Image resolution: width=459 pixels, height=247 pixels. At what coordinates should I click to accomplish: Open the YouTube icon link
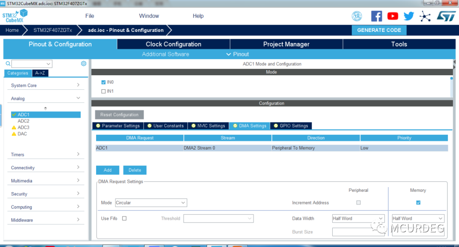tap(393, 16)
